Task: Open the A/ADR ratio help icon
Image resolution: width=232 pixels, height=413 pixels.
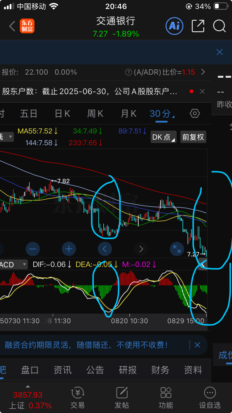Action: 129,72
